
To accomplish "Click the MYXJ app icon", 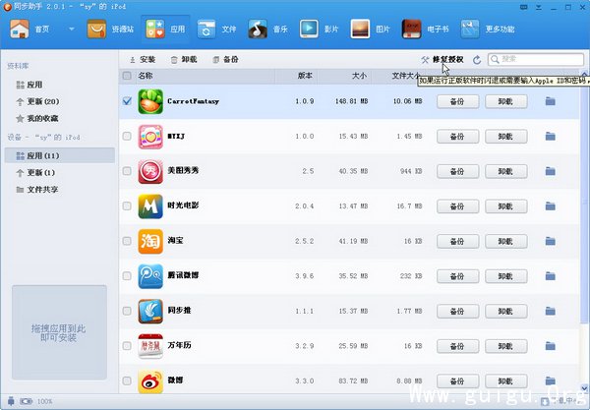I will [150, 137].
